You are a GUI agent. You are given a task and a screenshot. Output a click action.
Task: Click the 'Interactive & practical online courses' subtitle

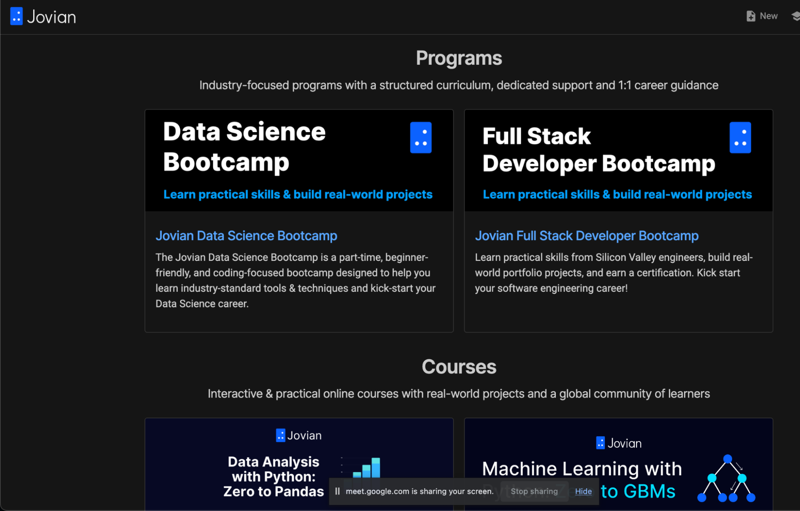pyautogui.click(x=459, y=394)
